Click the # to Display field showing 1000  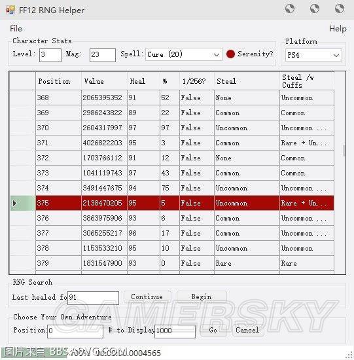pos(175,331)
